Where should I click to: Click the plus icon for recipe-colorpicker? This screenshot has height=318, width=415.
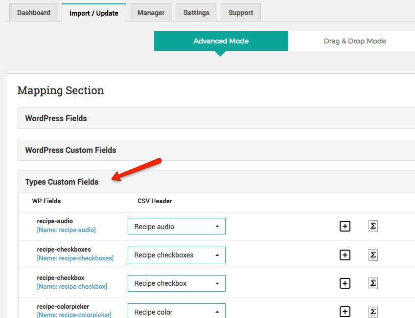(345, 312)
